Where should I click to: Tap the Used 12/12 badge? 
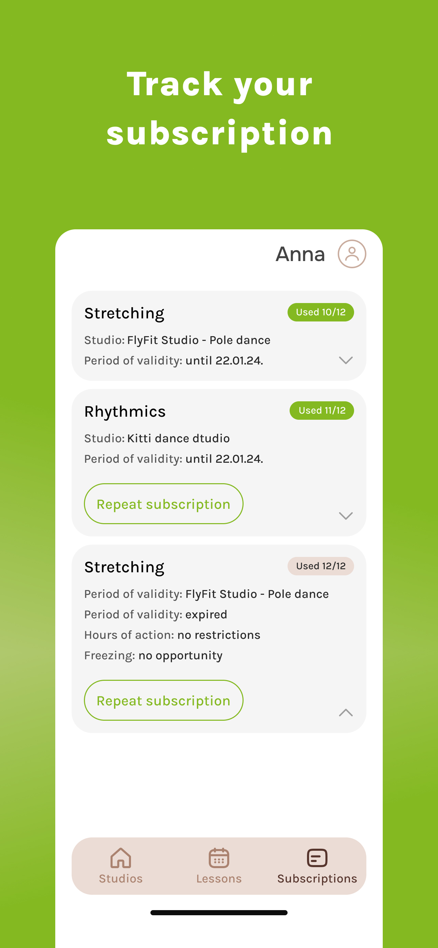(321, 566)
